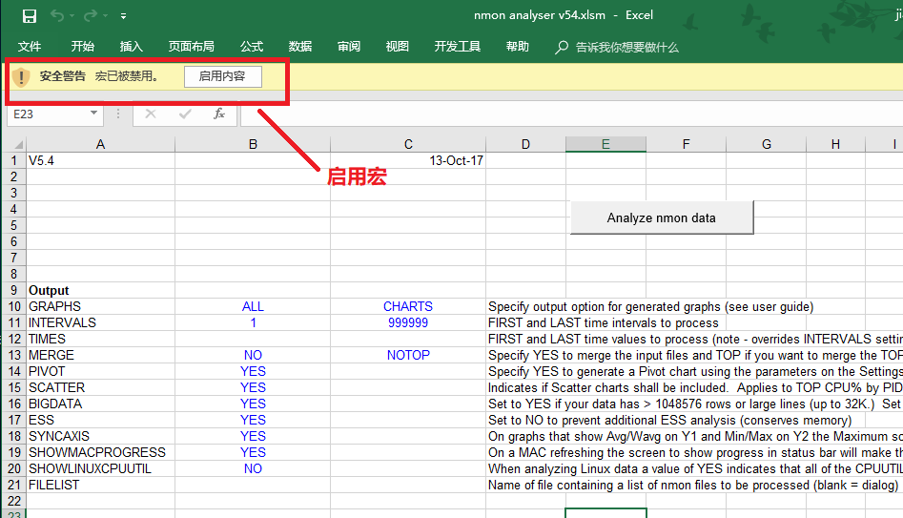Image resolution: width=903 pixels, height=518 pixels.
Task: Click the Save icon in quick access toolbar
Action: [29, 15]
